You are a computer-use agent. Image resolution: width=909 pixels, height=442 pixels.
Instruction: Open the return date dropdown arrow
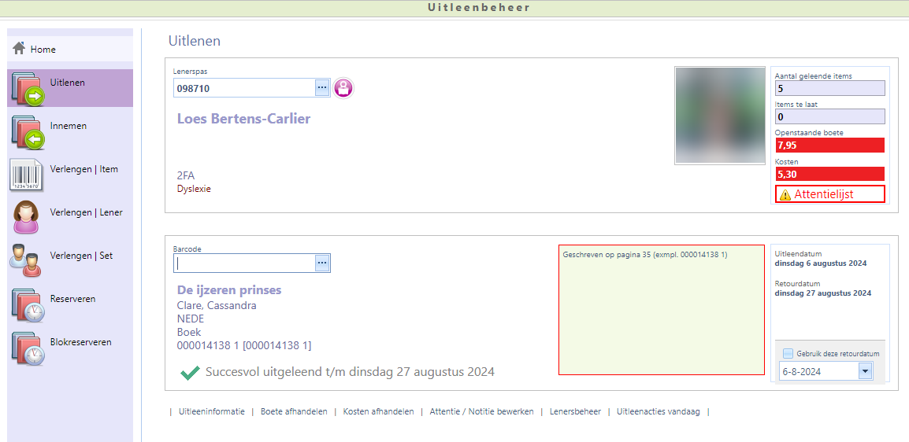865,371
